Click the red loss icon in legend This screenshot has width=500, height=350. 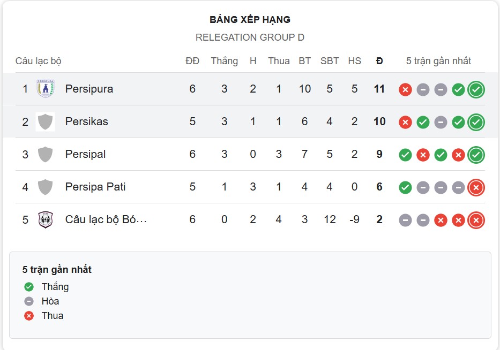[28, 316]
